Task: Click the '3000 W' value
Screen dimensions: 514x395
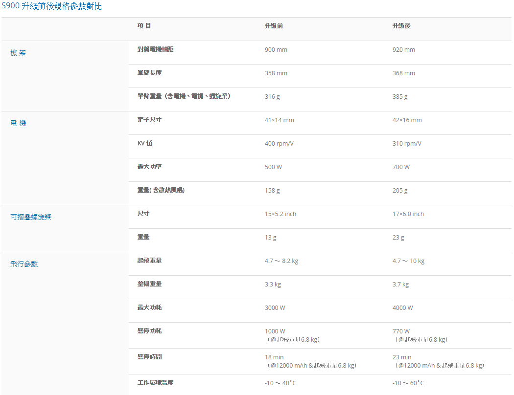Action: [x=275, y=308]
